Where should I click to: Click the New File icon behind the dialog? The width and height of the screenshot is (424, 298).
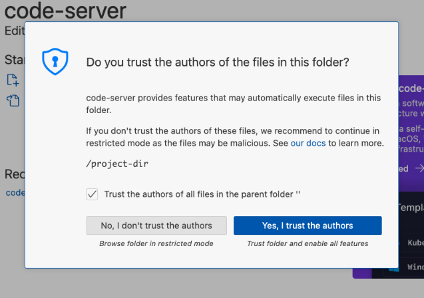point(13,80)
